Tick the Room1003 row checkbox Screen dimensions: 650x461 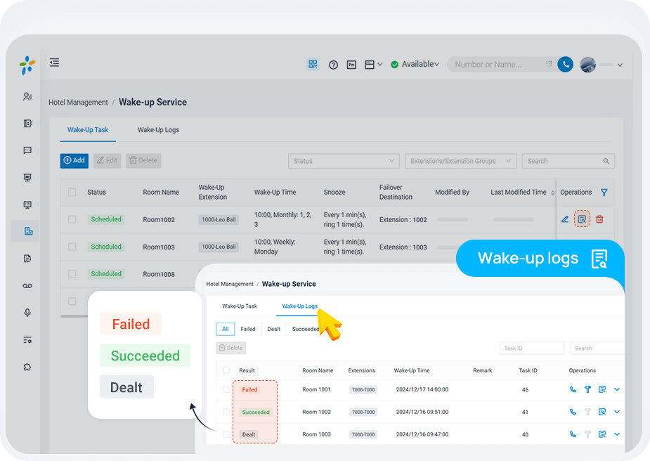pos(72,247)
